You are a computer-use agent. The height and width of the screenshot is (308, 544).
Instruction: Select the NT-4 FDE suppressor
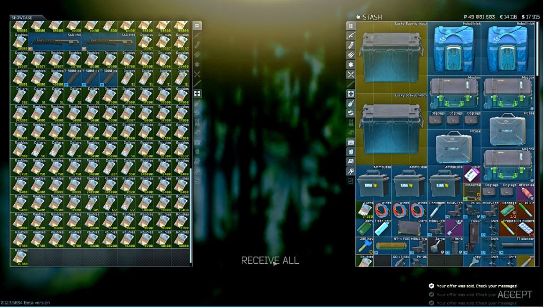coord(392,246)
